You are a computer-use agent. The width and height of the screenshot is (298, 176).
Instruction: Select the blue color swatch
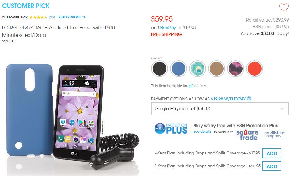(x=178, y=68)
